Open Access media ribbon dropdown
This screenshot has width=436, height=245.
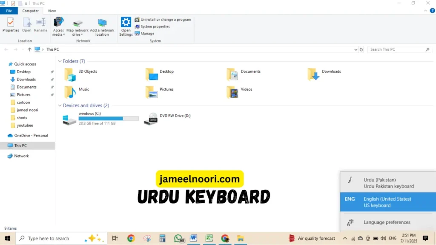[x=58, y=27]
